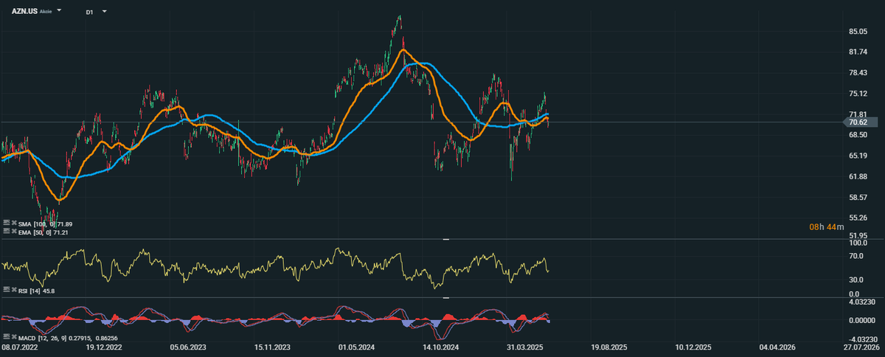Grab the divider handle above RSI panel
The width and height of the screenshot is (885, 357).
[x=445, y=240]
